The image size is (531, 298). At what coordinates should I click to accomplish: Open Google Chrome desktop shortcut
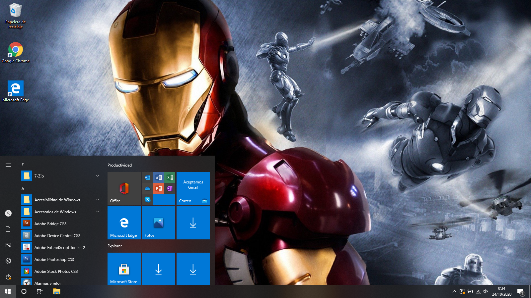pos(16,52)
